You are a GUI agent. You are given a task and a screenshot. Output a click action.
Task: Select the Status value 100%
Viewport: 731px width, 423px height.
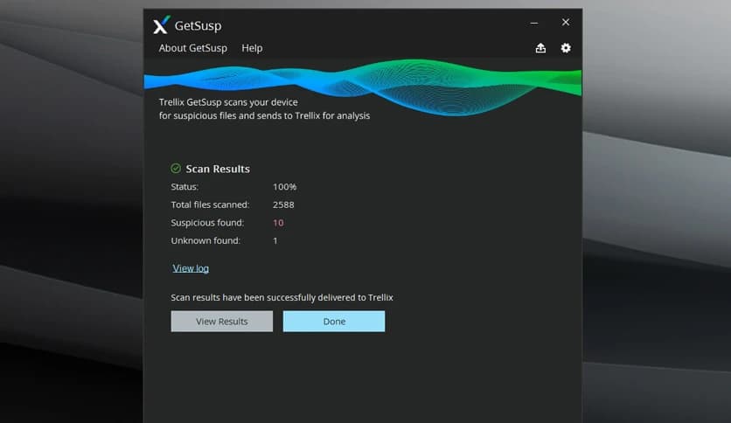(285, 187)
